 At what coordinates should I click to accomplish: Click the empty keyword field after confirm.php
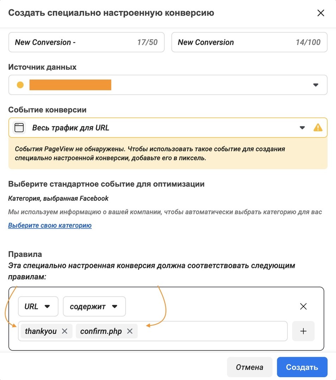click(212, 331)
